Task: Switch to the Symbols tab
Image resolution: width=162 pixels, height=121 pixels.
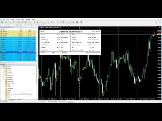Action: click(4, 62)
